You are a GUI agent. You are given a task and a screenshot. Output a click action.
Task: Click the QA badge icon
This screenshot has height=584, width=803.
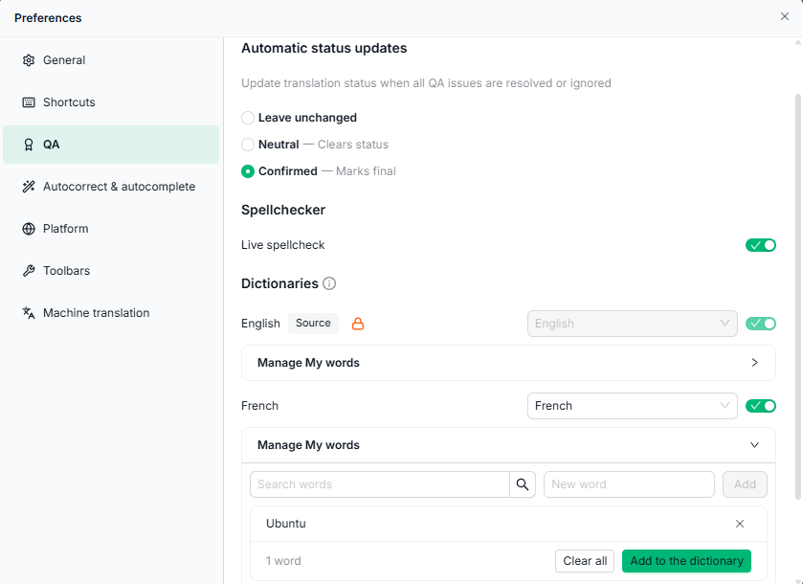(x=29, y=145)
